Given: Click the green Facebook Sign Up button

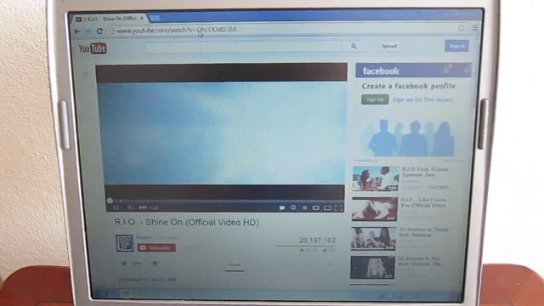Looking at the screenshot, I should pyautogui.click(x=375, y=99).
